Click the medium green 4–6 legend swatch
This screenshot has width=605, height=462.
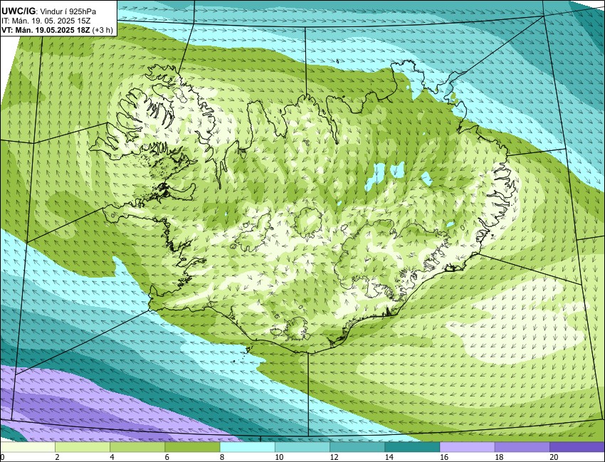[137, 447]
